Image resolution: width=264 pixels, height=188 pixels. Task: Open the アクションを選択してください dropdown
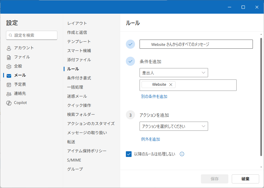(174, 126)
